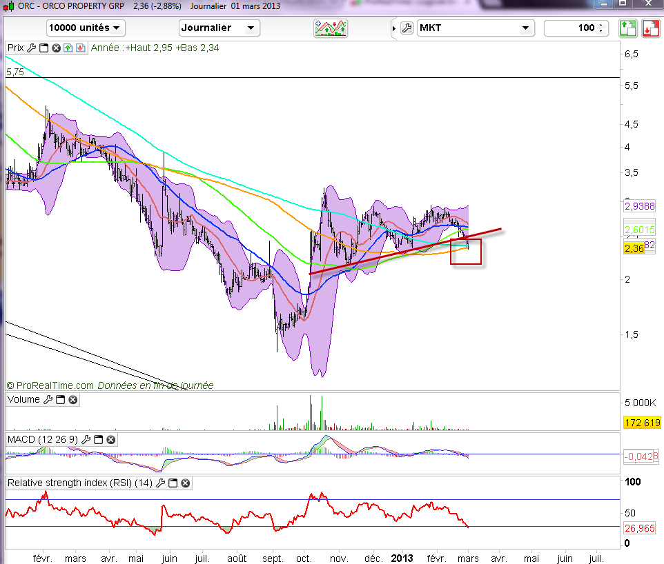
Task: Expand the Journalier timeframe dropdown
Action: [219, 28]
